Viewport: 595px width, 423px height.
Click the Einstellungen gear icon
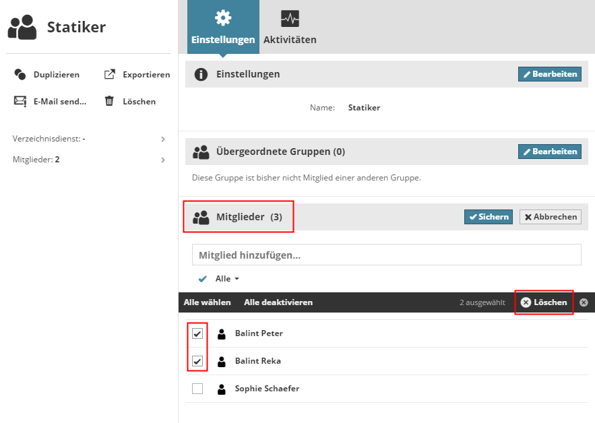(223, 18)
